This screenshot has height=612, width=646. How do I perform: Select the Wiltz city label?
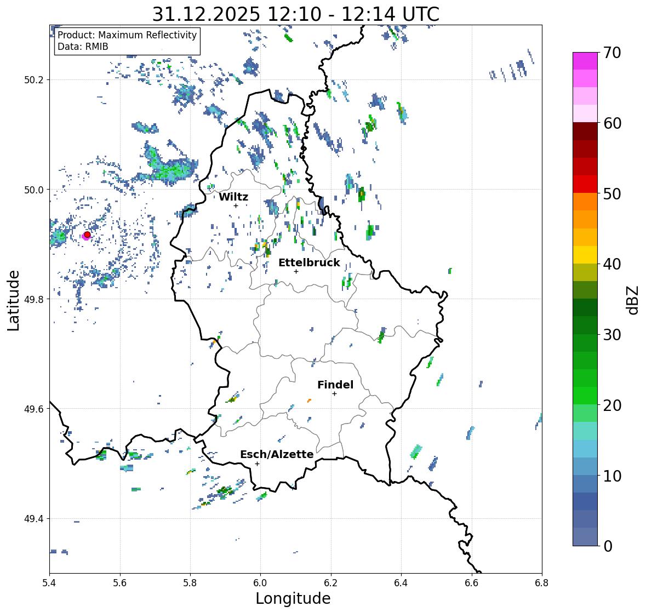pos(233,197)
